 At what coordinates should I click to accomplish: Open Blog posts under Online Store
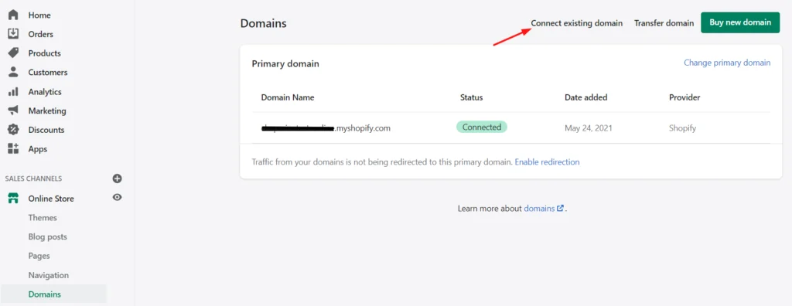point(47,236)
